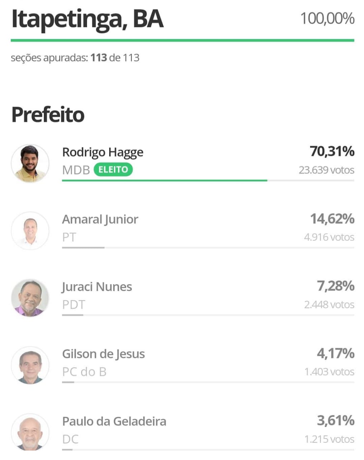Click the green 100,00% counting progress bar
The height and width of the screenshot is (460, 364).
coord(183,40)
